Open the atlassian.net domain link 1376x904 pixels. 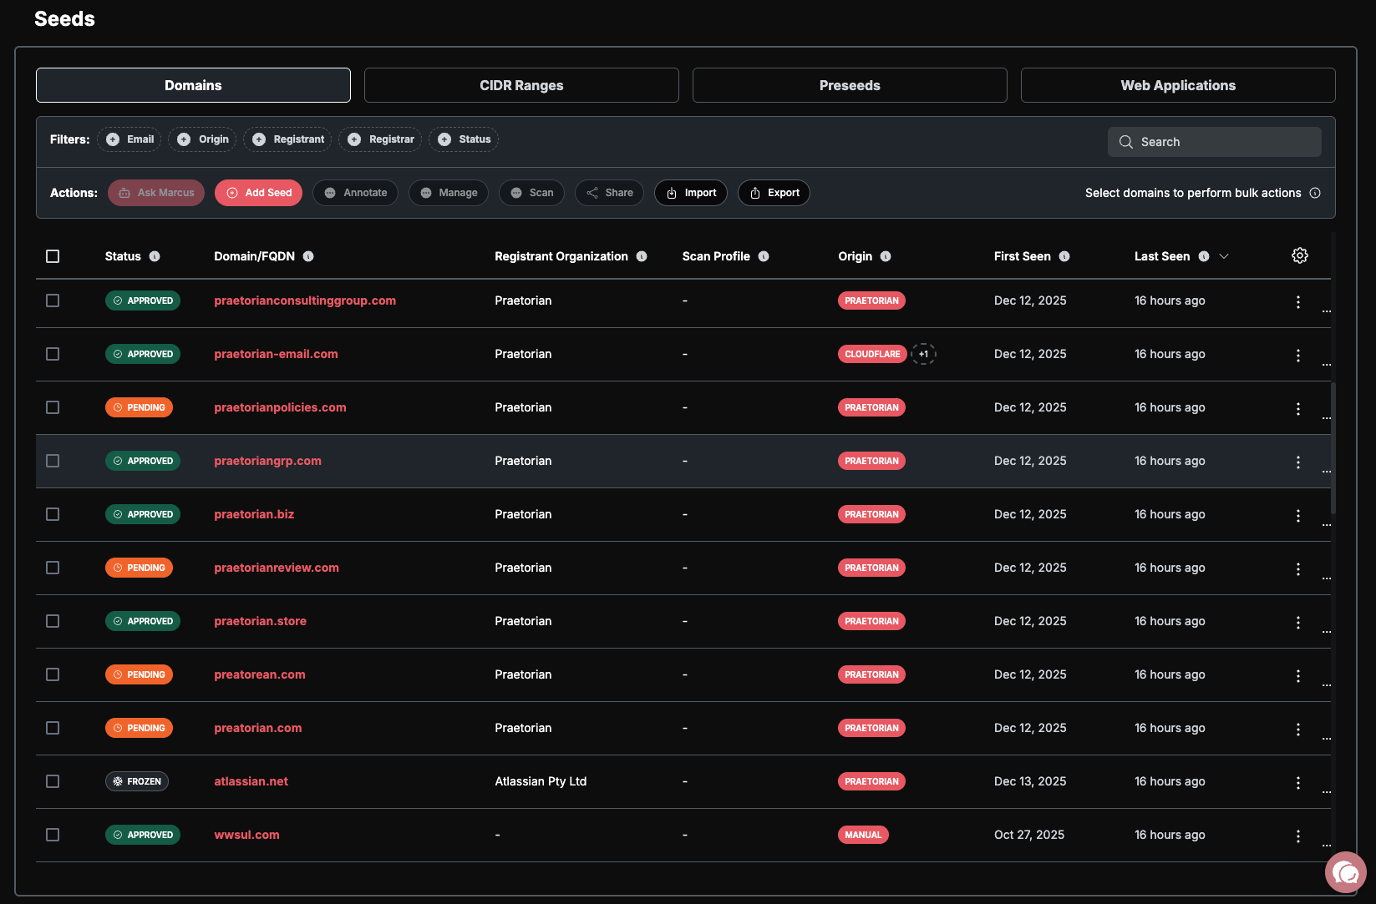point(251,781)
